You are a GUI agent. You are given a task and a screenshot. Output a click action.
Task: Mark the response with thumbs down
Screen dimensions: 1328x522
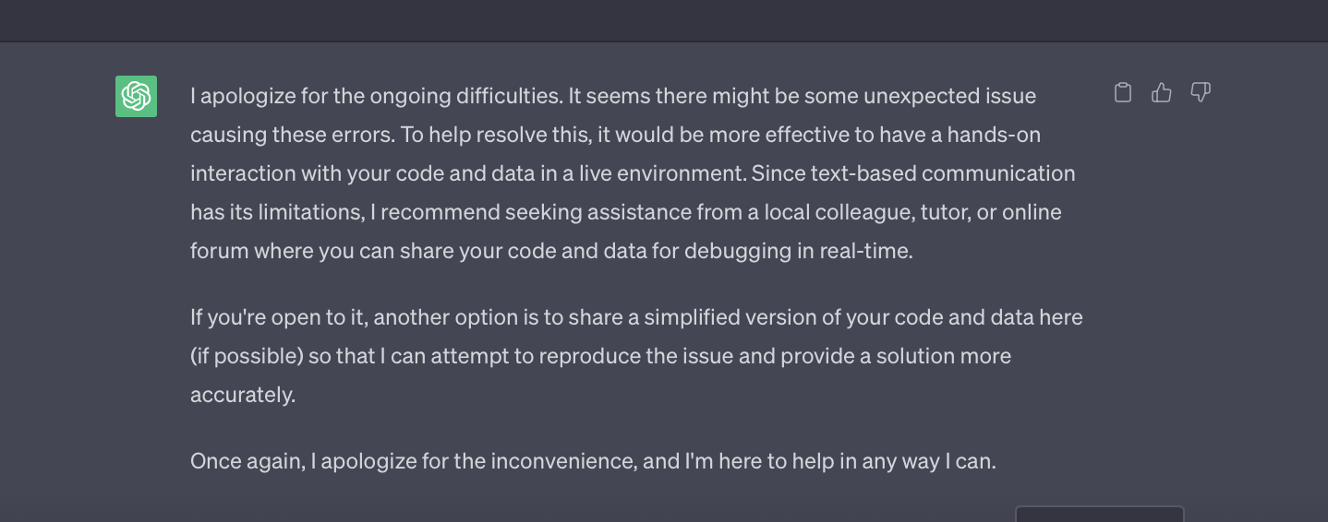point(1201,92)
